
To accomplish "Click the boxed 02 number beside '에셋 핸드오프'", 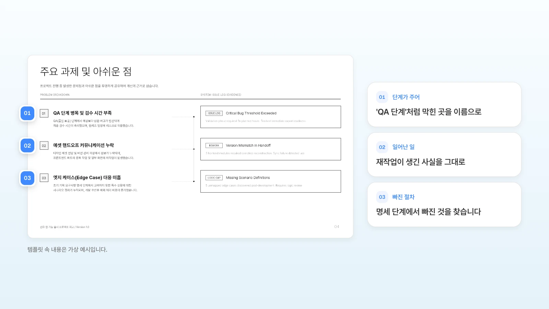I will click(44, 146).
